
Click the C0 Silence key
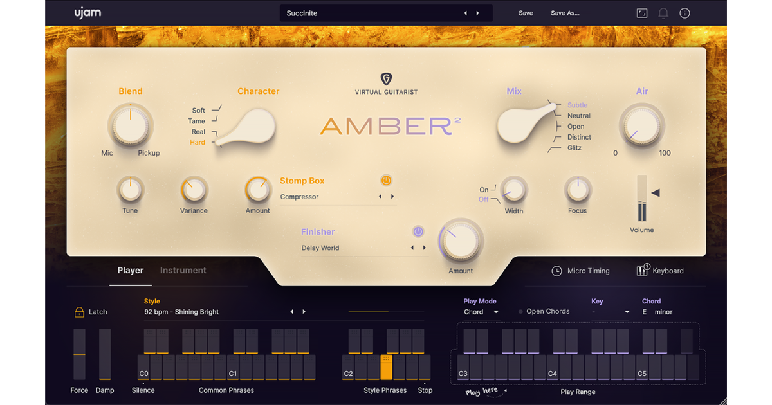[143, 368]
